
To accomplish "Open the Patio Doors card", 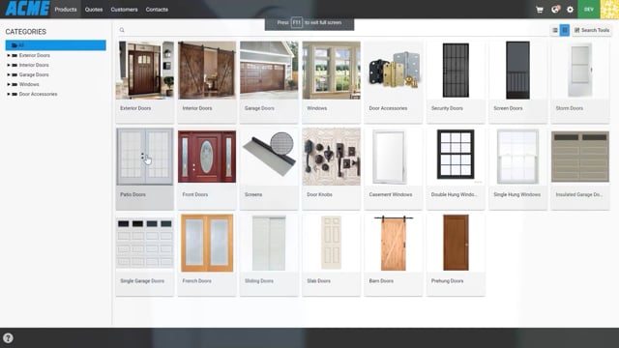I will [x=144, y=168].
